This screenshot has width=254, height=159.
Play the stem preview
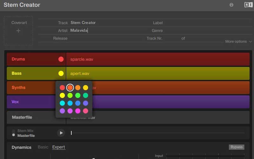61,133
